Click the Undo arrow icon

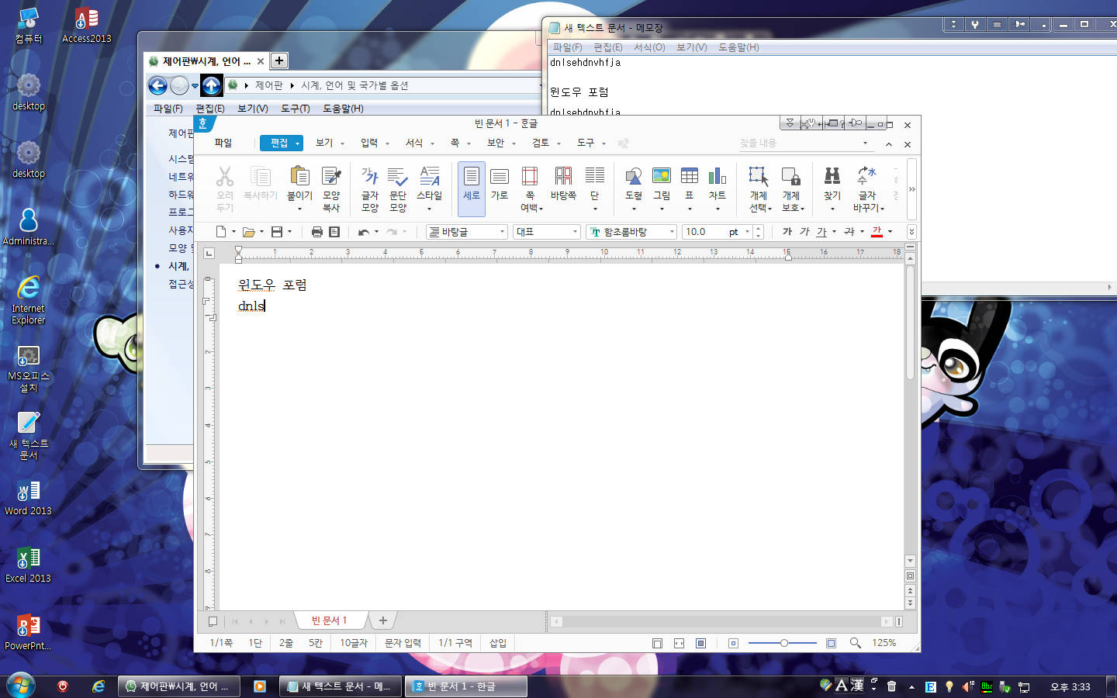[363, 232]
